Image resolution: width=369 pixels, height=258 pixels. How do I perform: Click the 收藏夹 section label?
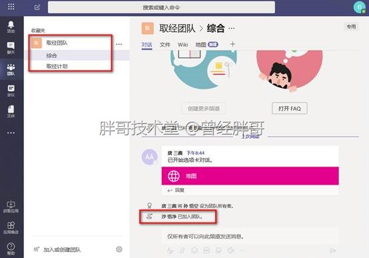(x=38, y=31)
